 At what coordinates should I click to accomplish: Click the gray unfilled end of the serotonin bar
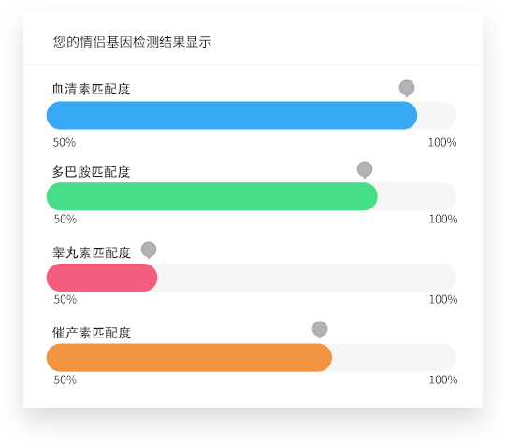pyautogui.click(x=437, y=115)
